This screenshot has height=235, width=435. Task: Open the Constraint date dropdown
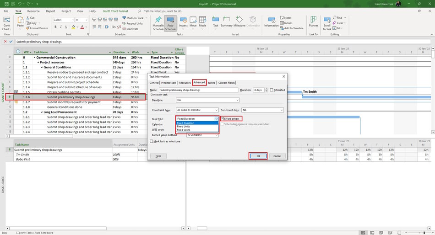[x=282, y=110]
